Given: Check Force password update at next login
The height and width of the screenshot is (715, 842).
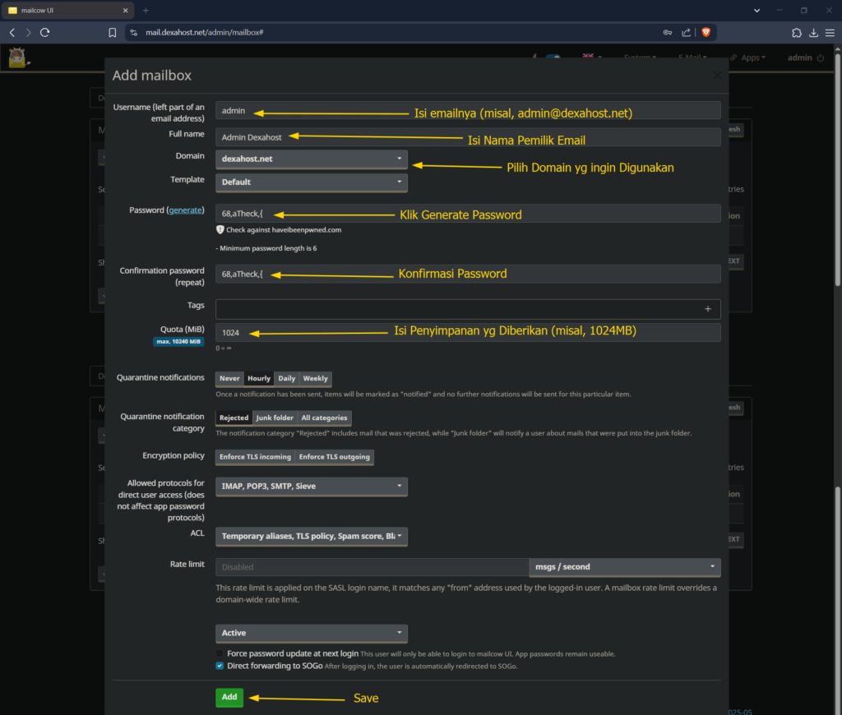Looking at the screenshot, I should [220, 654].
